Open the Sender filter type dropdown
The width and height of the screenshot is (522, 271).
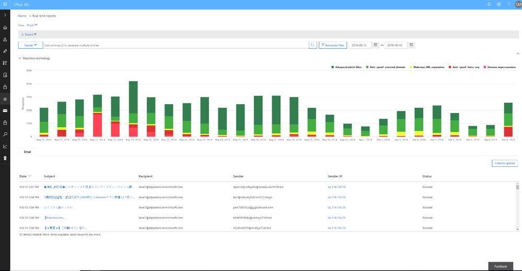(31, 45)
